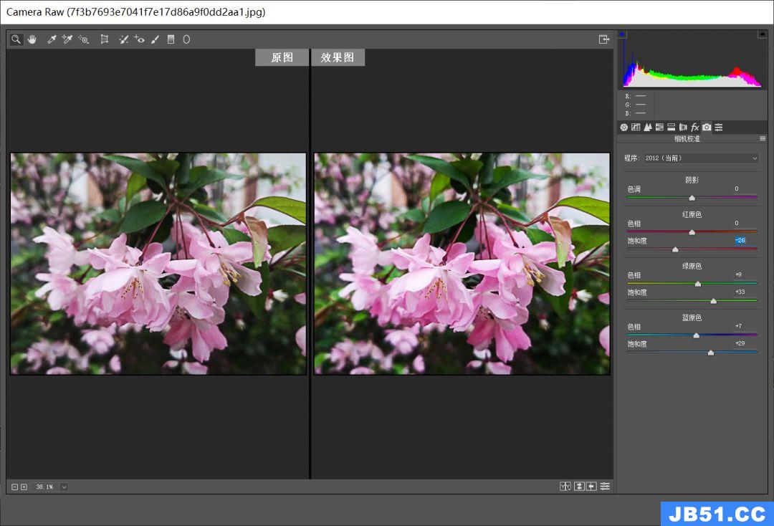The height and width of the screenshot is (526, 774).
Task: Switch to the Effects (fx) tab
Action: click(x=694, y=127)
